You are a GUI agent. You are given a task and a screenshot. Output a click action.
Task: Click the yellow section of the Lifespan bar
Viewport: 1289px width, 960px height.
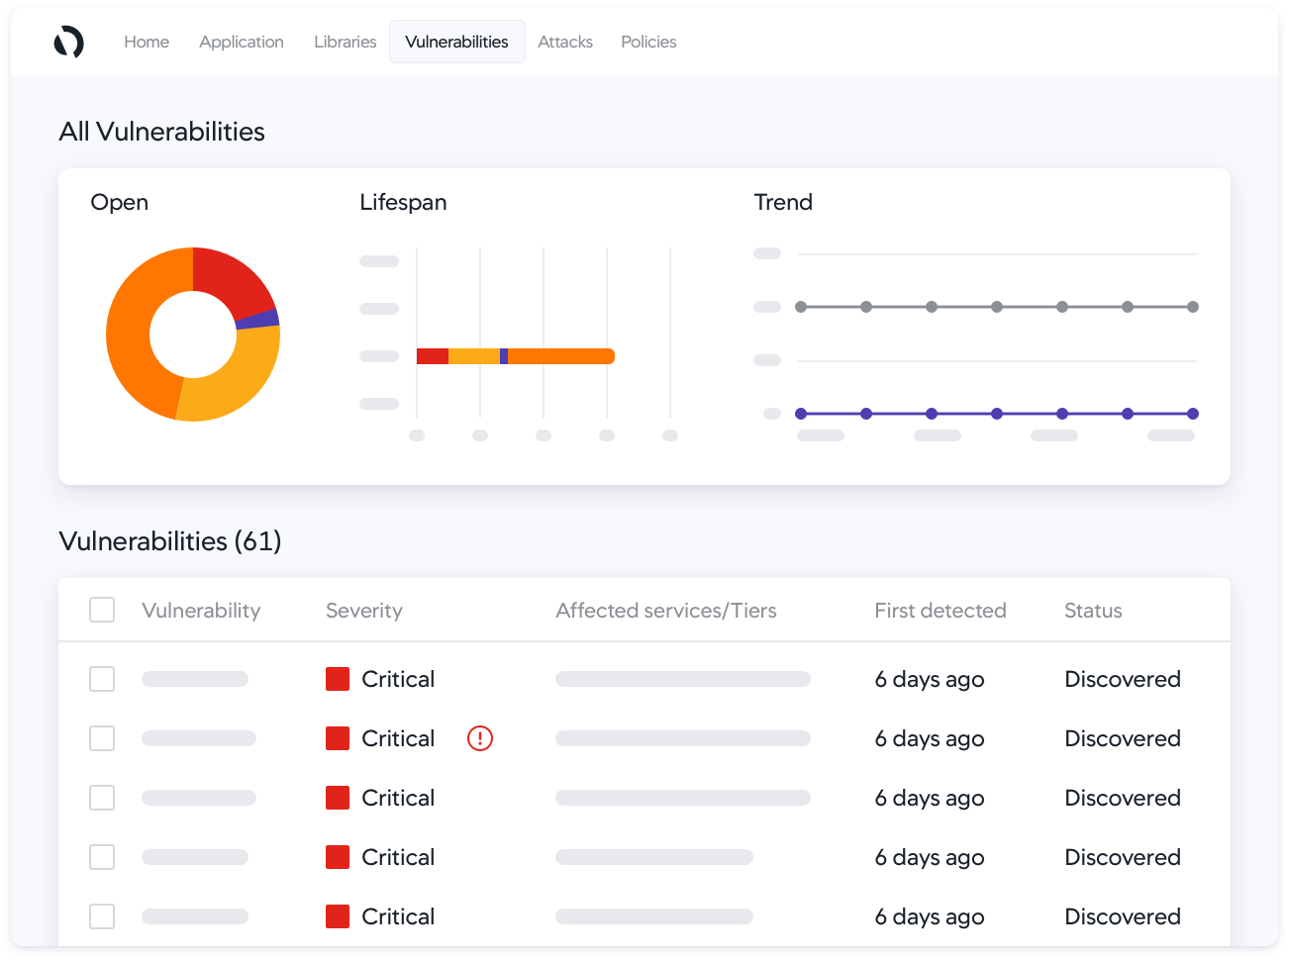474,356
